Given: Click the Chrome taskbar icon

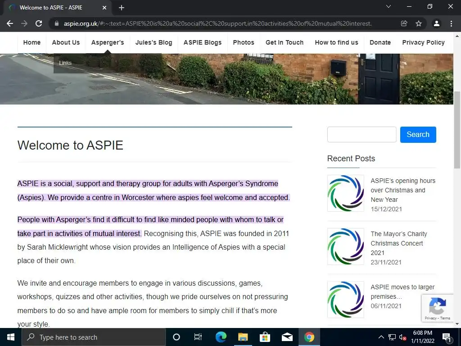Looking at the screenshot, I should click(x=309, y=337).
